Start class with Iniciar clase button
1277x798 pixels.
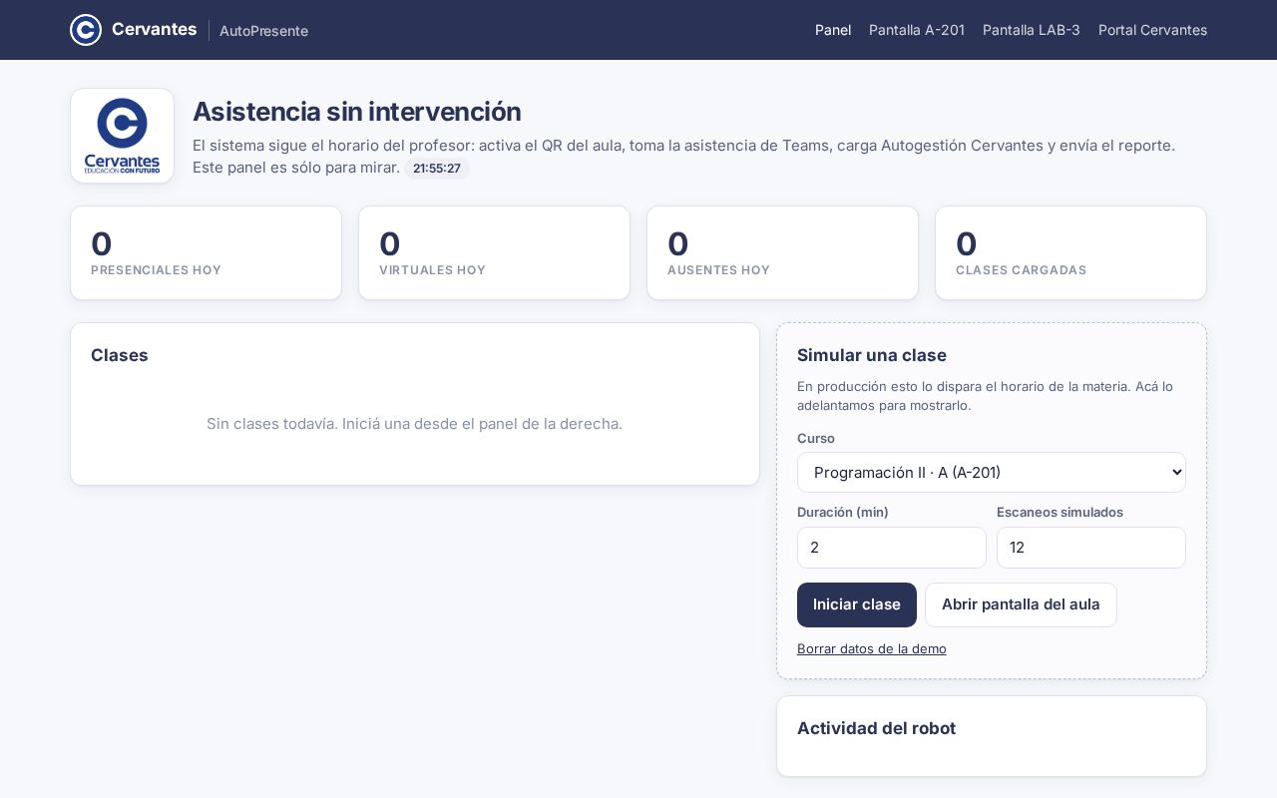857,604
